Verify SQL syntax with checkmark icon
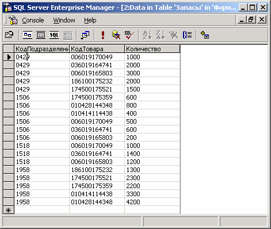271x229 pixels. [129, 35]
